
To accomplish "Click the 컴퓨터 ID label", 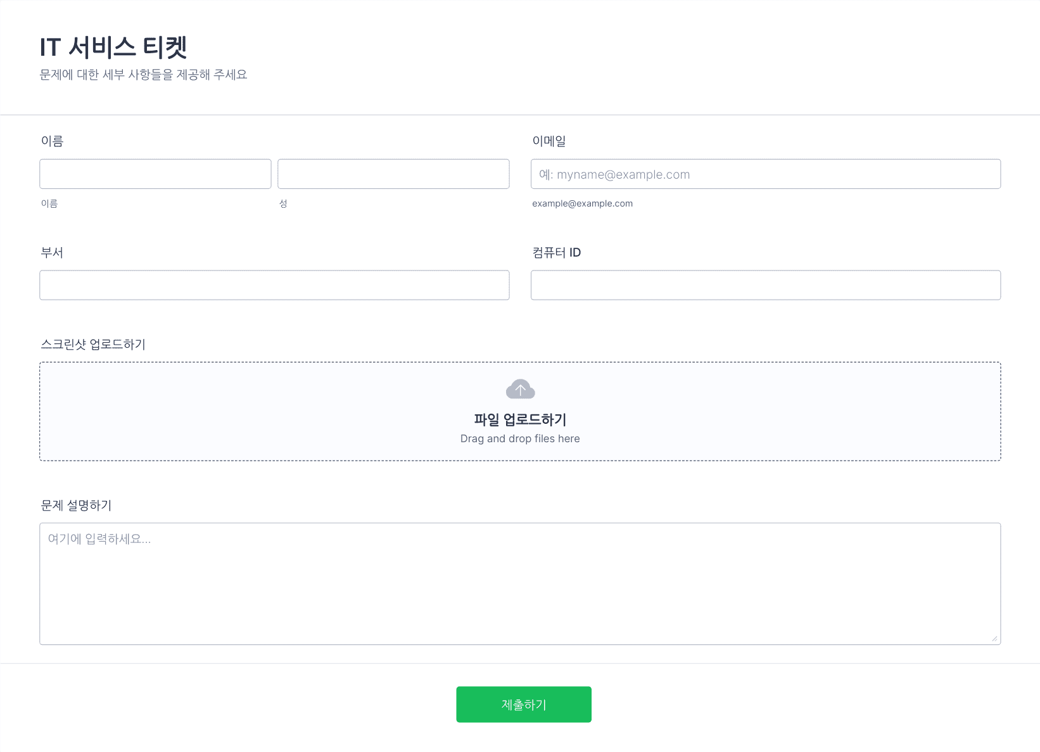I will point(556,253).
